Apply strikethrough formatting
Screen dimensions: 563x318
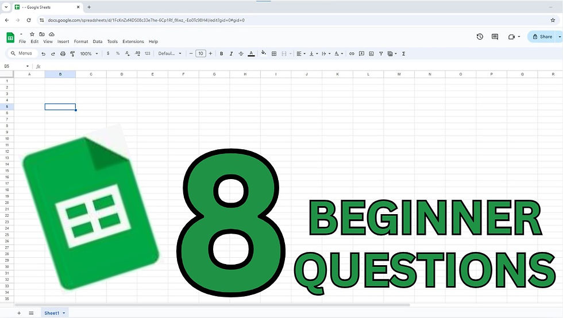point(241,53)
